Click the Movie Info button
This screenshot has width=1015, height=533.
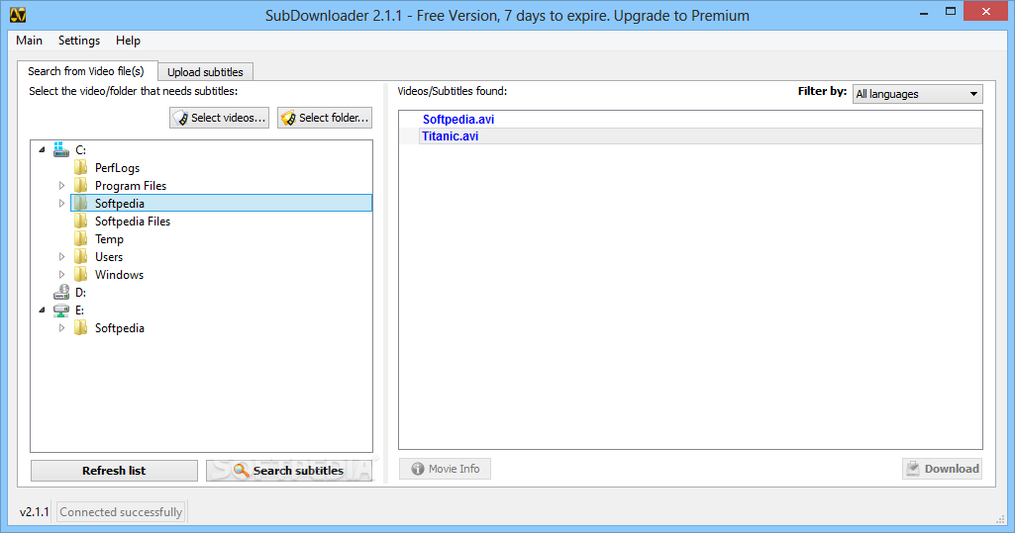pos(445,469)
